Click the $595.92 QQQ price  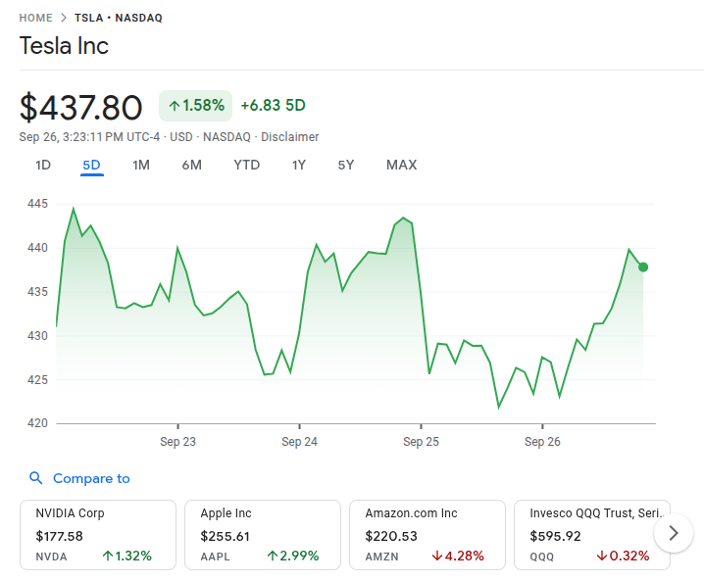point(555,536)
